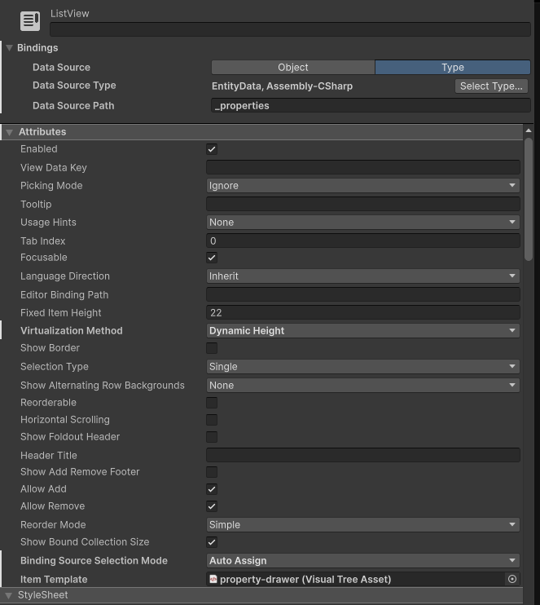Switch Data Source to Object tab

(x=293, y=68)
